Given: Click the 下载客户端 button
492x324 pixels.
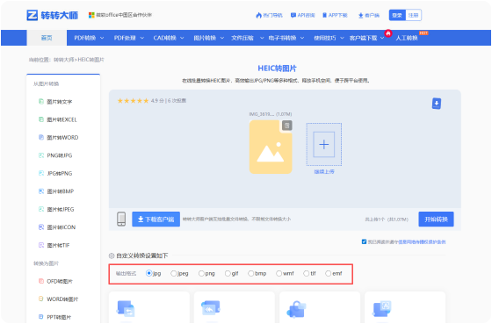Looking at the screenshot, I should (156, 220).
